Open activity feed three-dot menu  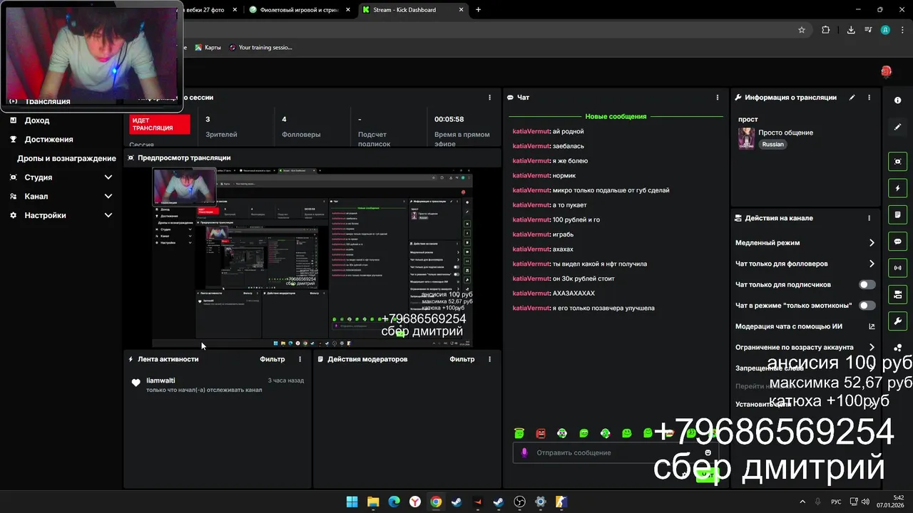click(x=300, y=359)
